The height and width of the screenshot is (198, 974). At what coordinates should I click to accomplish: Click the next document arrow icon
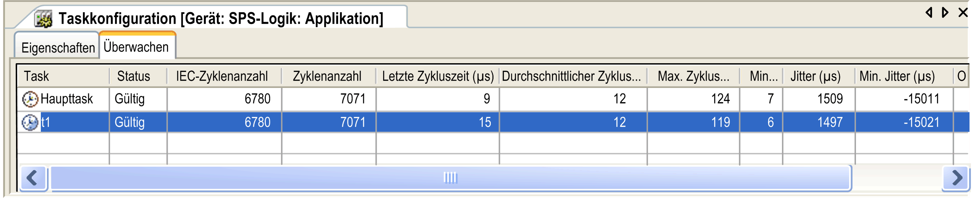pos(945,13)
